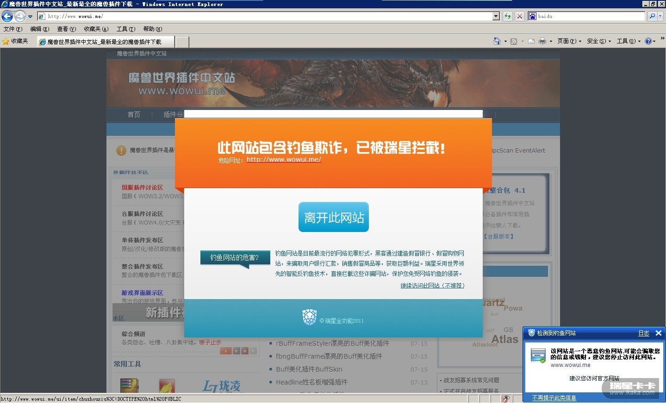The height and width of the screenshot is (403, 666).
Task: Click the dangerous URL http://www.wowui.me/ link
Action: (x=284, y=159)
